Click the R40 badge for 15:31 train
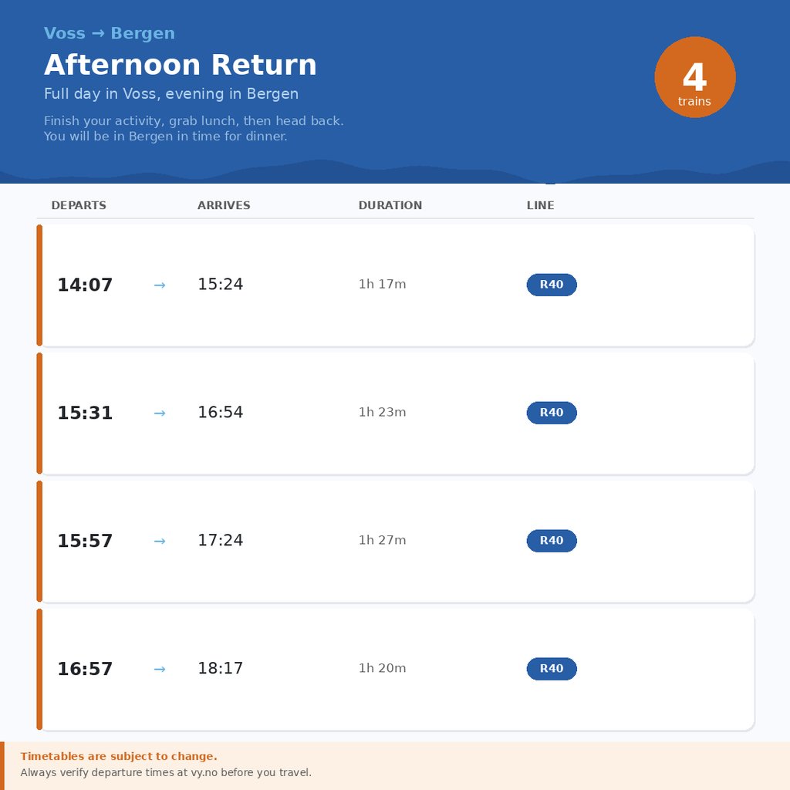This screenshot has width=790, height=790. [552, 413]
